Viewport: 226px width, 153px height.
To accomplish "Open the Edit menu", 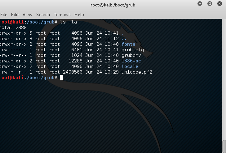I will tap(15, 15).
